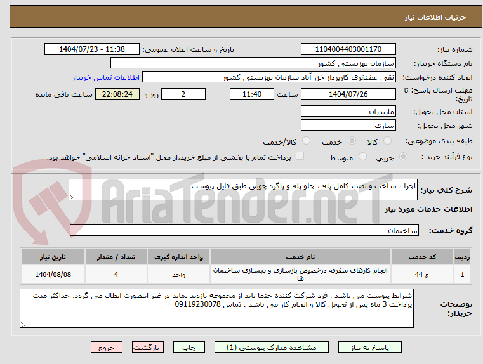Select the 'خدمت' radio button
Image resolution: width=483 pixels, height=364 pixels.
[x=352, y=141]
